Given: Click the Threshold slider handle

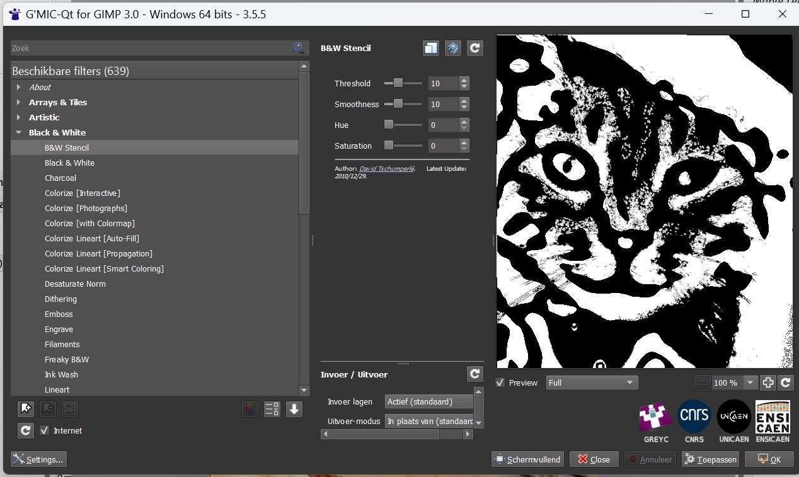Looking at the screenshot, I should 398,83.
